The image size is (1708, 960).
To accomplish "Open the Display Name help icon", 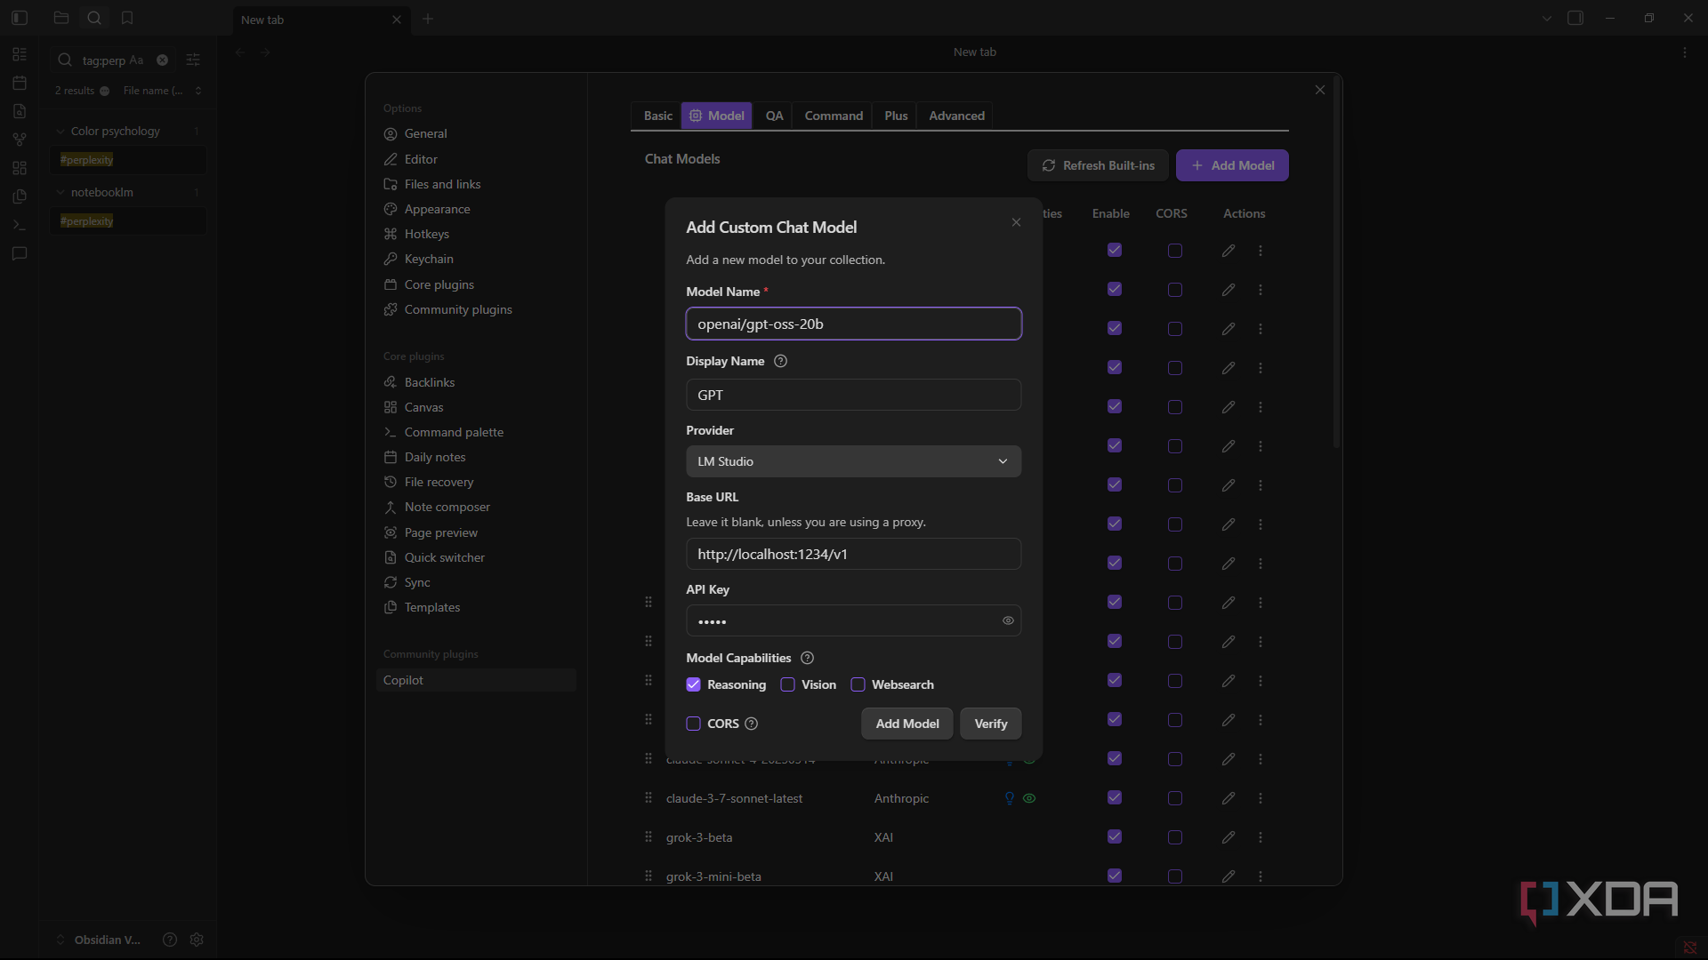I will click(780, 361).
